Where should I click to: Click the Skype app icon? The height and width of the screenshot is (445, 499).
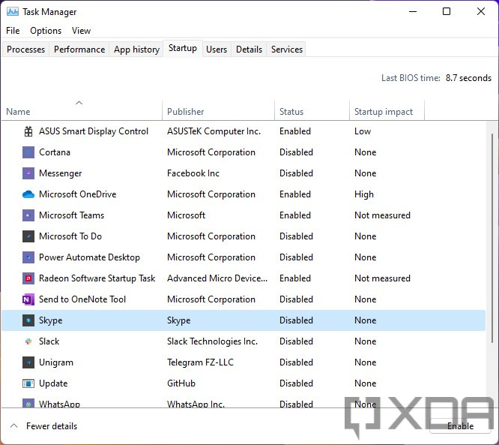[x=28, y=320]
